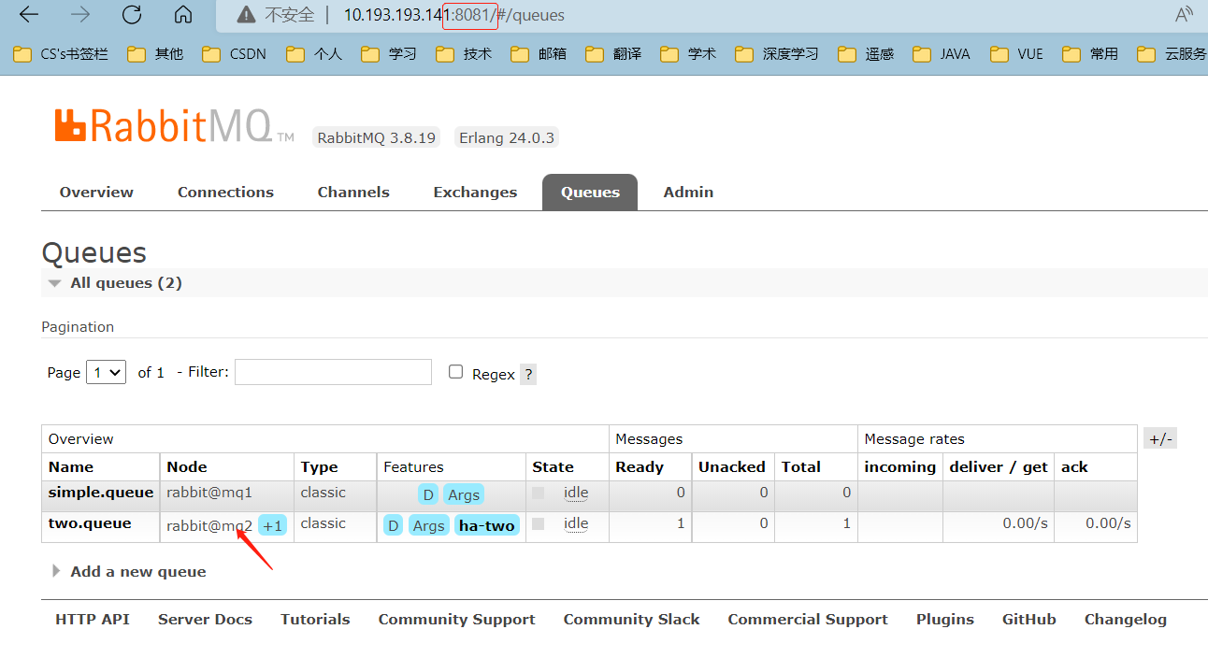Click the RabbitMQ 3.8.19 version label
The width and height of the screenshot is (1208, 658).
point(376,137)
